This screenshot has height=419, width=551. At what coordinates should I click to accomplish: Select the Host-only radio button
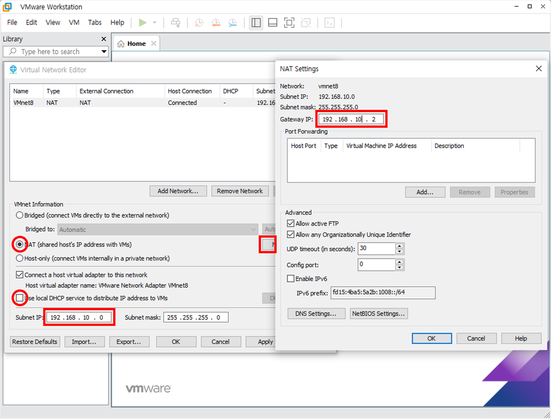point(19,258)
